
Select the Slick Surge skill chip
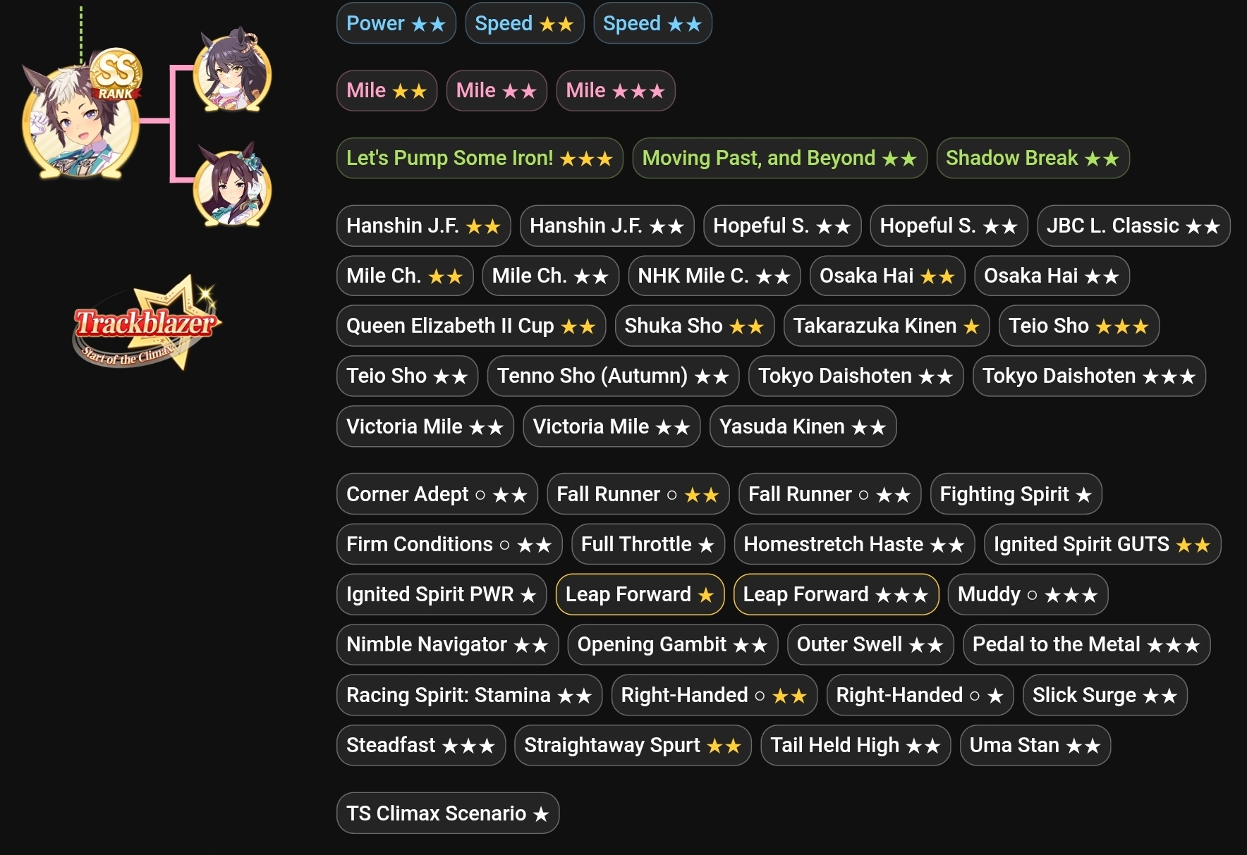tap(1105, 695)
